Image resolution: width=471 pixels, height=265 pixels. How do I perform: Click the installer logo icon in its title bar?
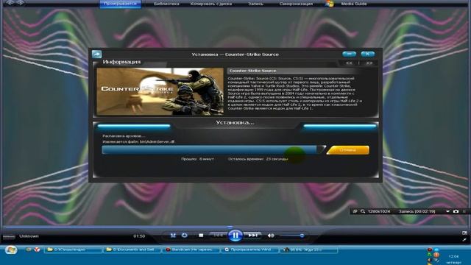(96, 54)
